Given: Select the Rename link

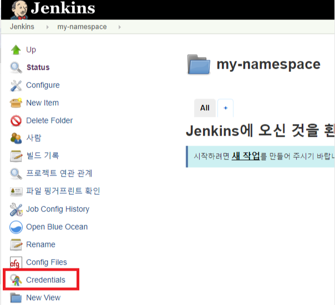Looking at the screenshot, I should (x=40, y=245).
